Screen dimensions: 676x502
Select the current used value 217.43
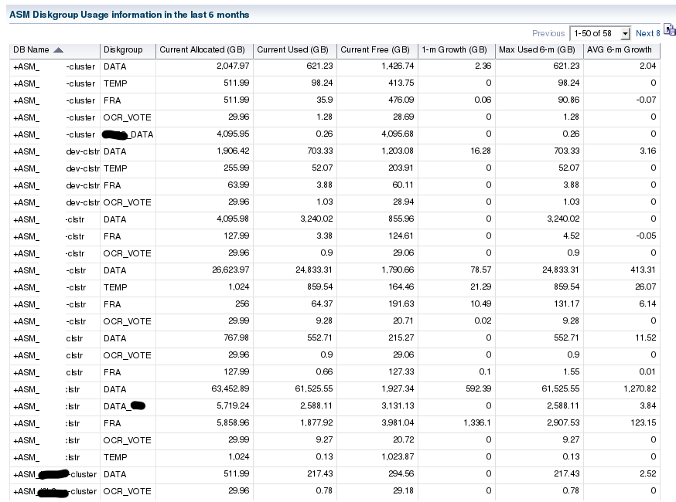320,473
